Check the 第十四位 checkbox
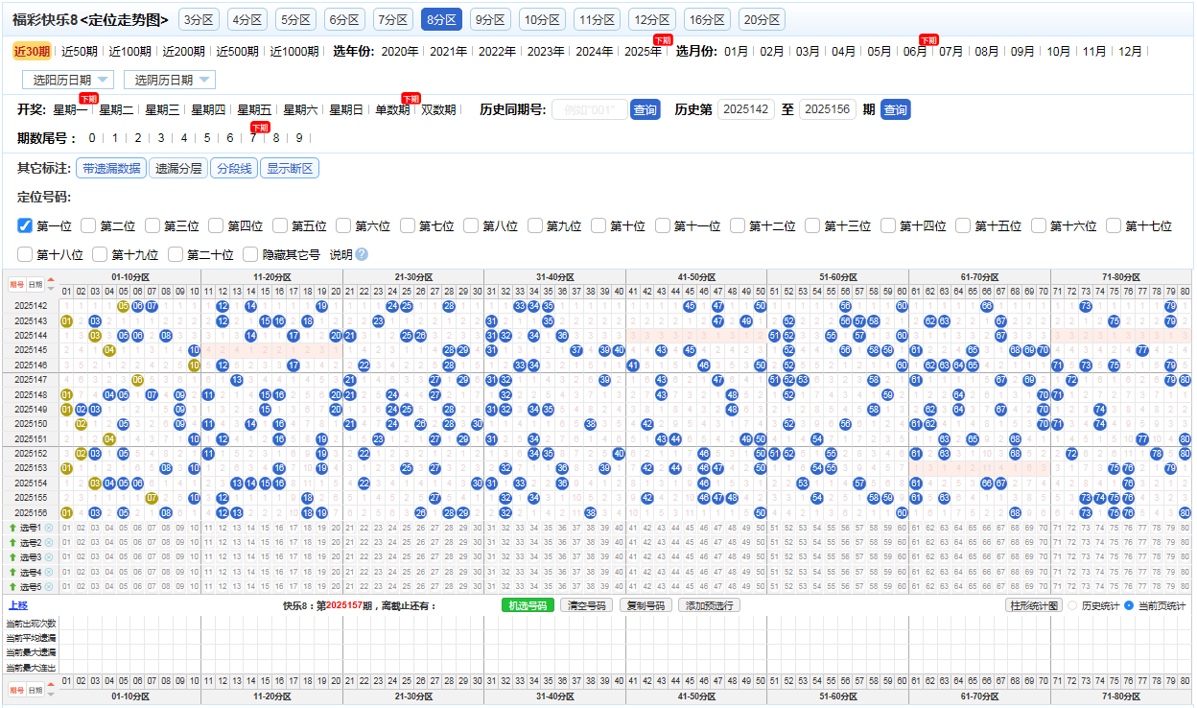This screenshot has width=1197, height=708. pos(888,225)
